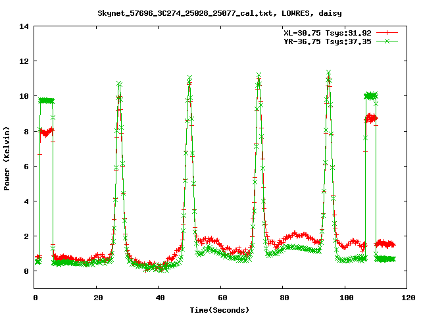This screenshot has width=421, height=316.
Task: Select the legend entry 'YR-36.75 Tsys:37.35'
Action: coord(328,41)
